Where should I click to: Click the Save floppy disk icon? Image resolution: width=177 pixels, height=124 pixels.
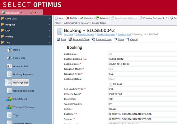click(58, 39)
